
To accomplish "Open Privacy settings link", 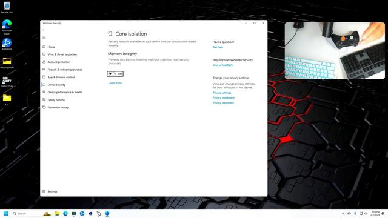I will 222,93.
